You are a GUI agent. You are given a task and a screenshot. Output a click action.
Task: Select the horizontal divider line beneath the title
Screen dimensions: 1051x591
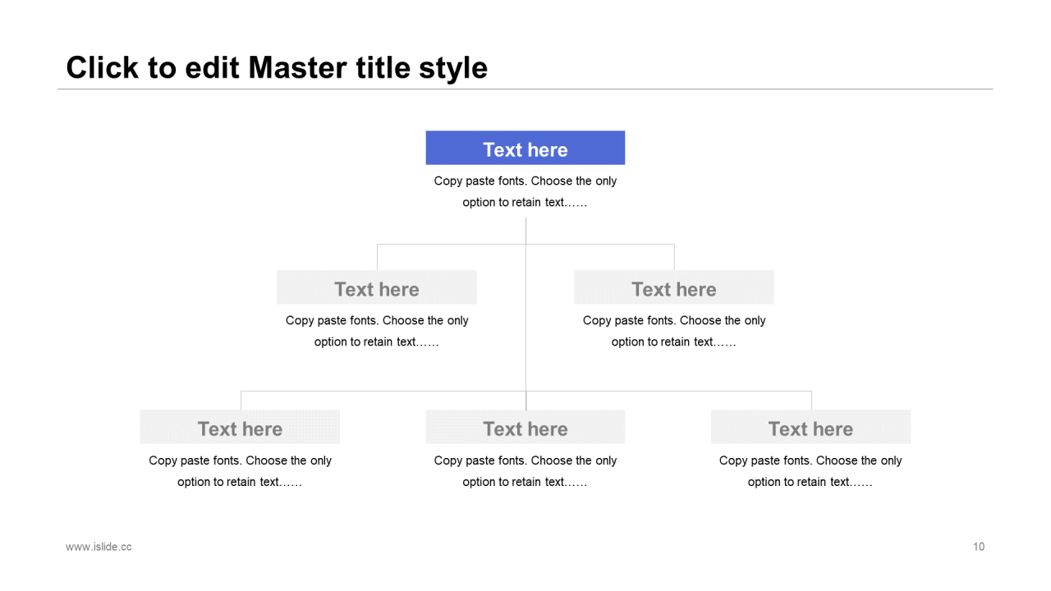pyautogui.click(x=525, y=89)
